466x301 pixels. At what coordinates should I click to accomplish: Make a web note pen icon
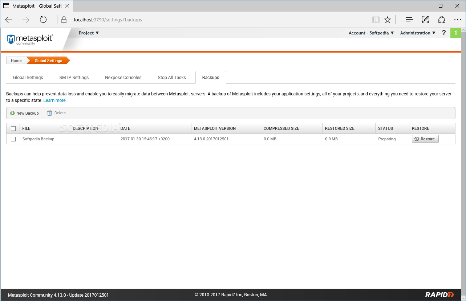pos(425,20)
